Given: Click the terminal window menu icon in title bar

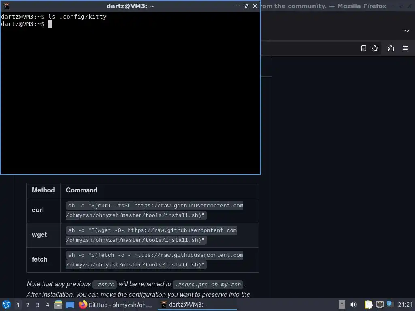Looking at the screenshot, I should point(6,6).
